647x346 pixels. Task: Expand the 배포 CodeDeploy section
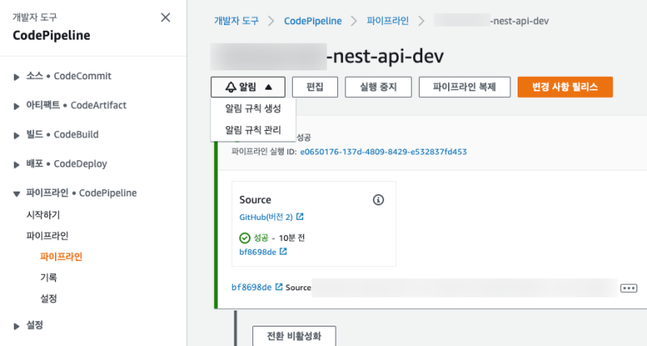point(16,163)
